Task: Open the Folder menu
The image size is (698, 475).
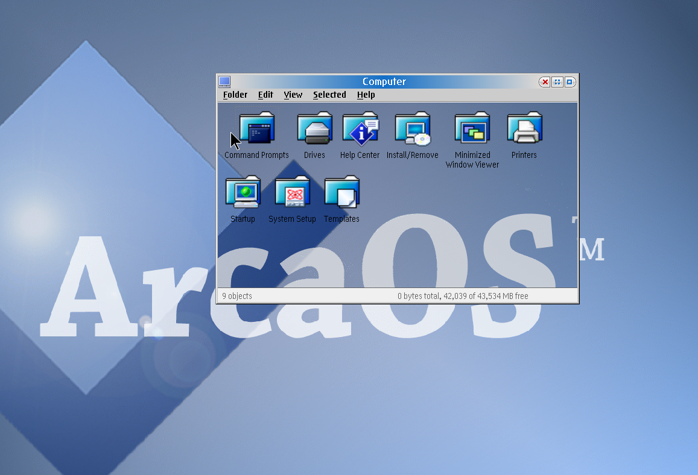Action: point(235,95)
